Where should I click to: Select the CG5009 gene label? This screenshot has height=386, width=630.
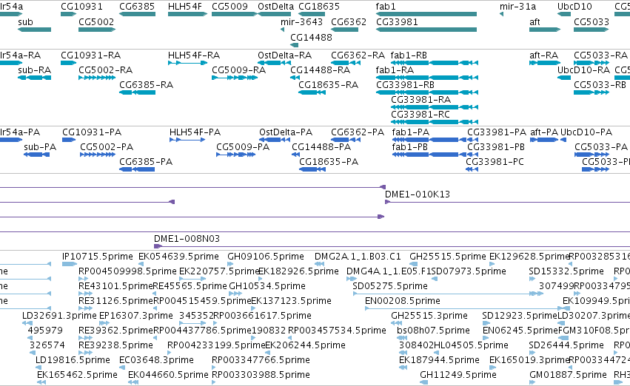click(229, 7)
